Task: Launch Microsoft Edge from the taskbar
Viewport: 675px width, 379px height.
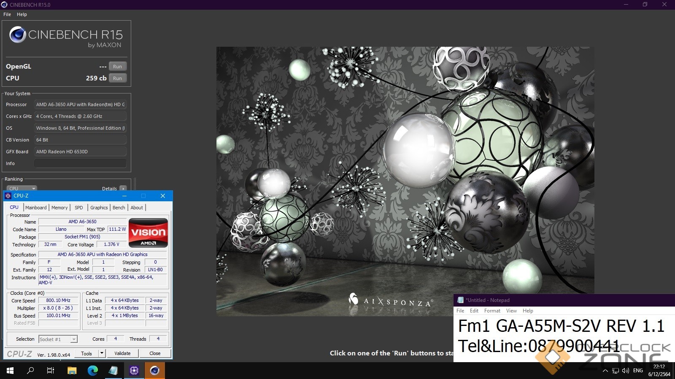Action: (x=92, y=371)
